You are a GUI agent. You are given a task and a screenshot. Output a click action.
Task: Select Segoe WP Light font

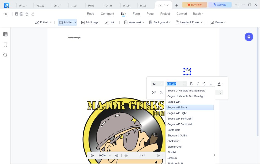(190, 113)
